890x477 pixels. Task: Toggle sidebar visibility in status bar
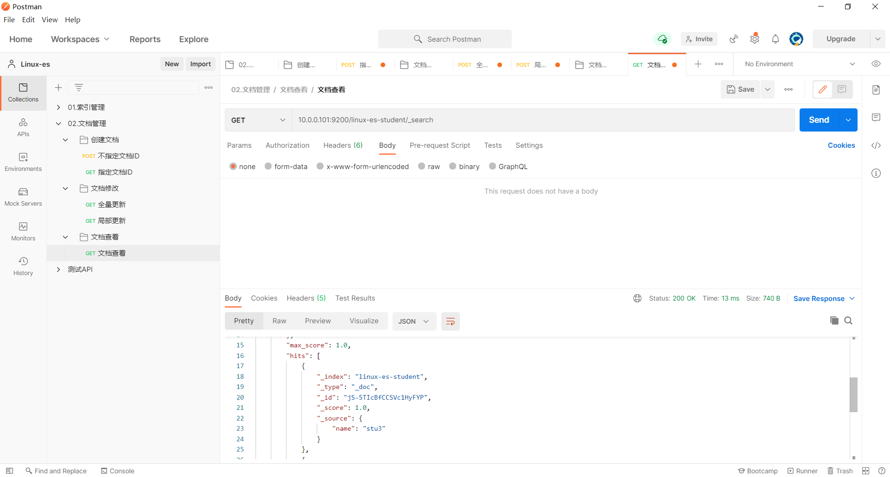[9, 471]
